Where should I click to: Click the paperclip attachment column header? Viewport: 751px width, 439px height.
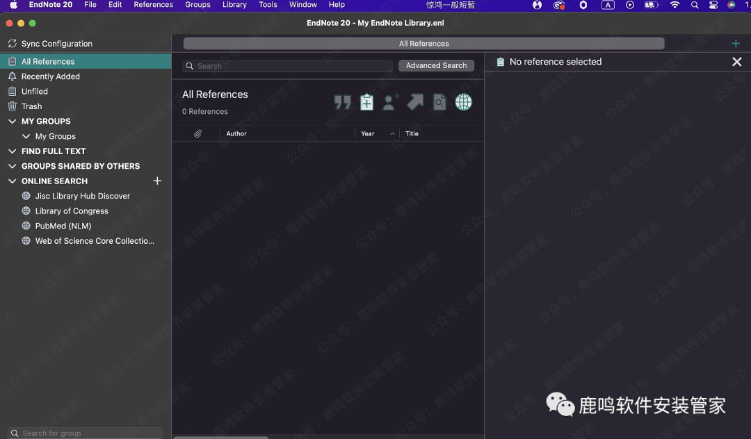(197, 133)
